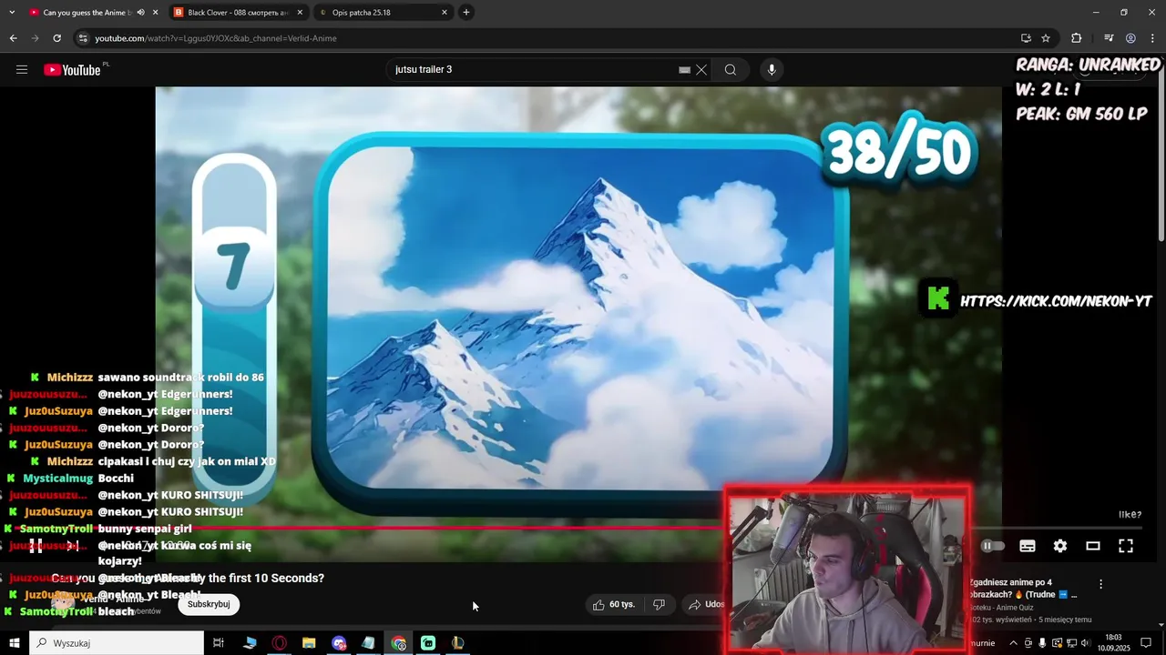Screen dimensions: 1166x655
Task: Run the YouTube search magnifier button
Action: coord(730,70)
